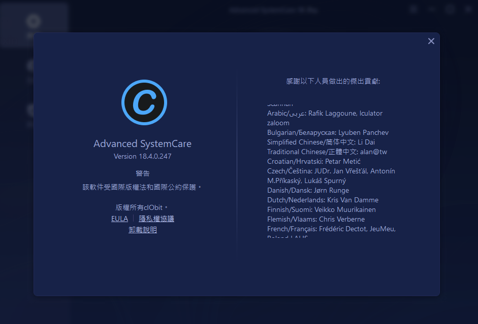Viewport: 478px width, 324px height.
Task: Open the EULA link
Action: coord(119,219)
